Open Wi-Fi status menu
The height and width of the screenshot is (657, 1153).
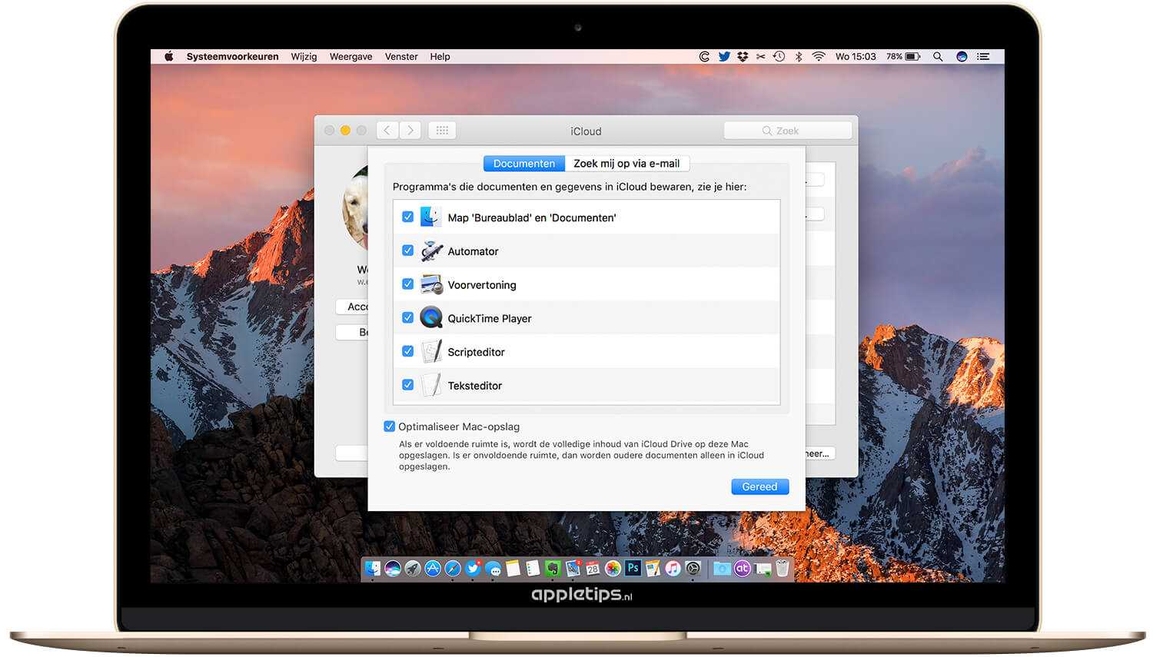[x=819, y=57]
